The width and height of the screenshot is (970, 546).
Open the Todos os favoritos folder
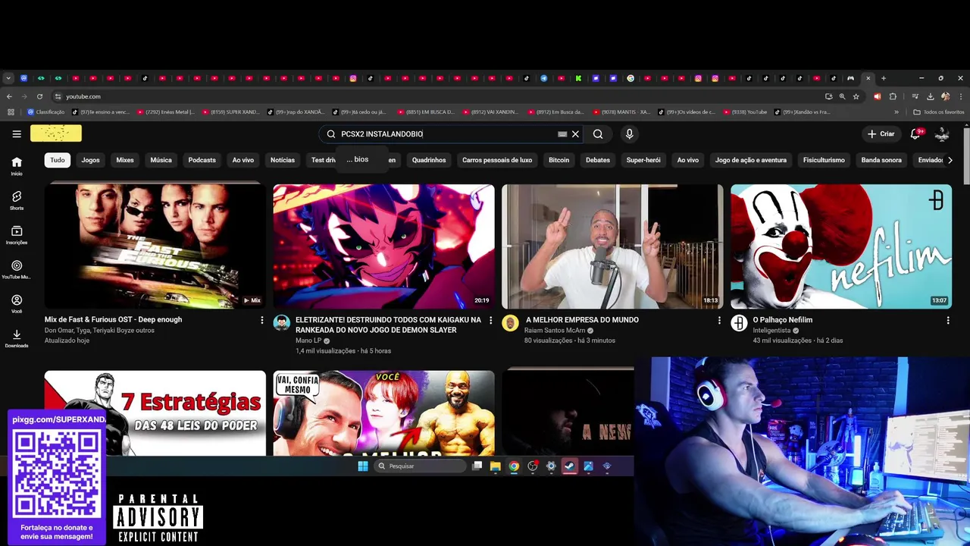click(x=939, y=112)
